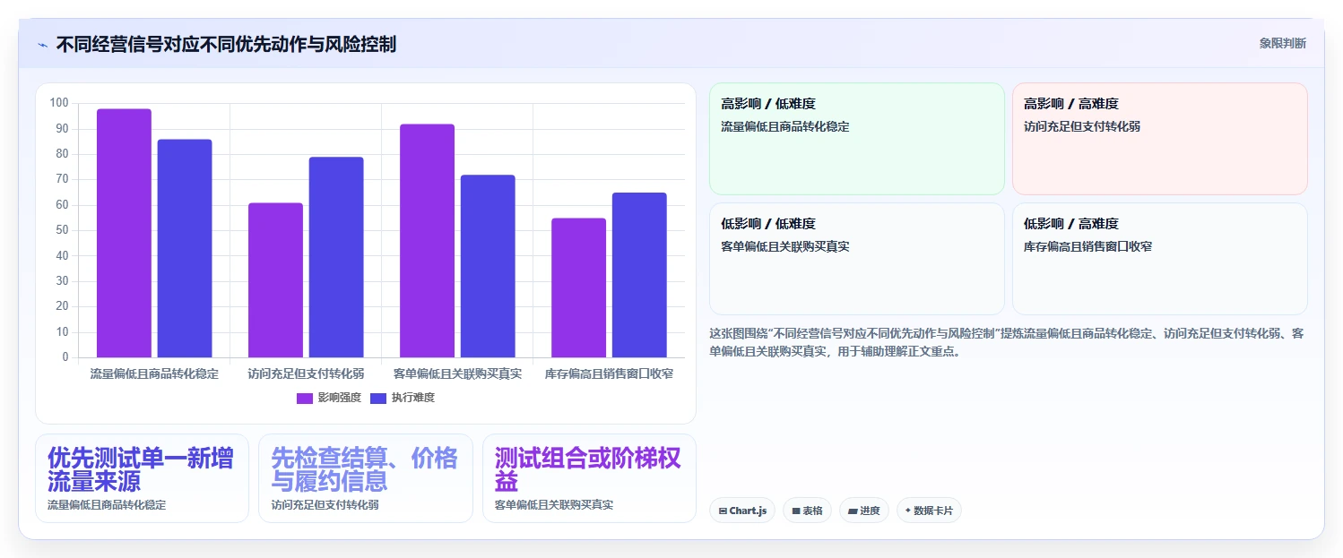The image size is (1343, 558).
Task: Toggle the 执行难度 legend blue swatch
Action: pos(378,398)
